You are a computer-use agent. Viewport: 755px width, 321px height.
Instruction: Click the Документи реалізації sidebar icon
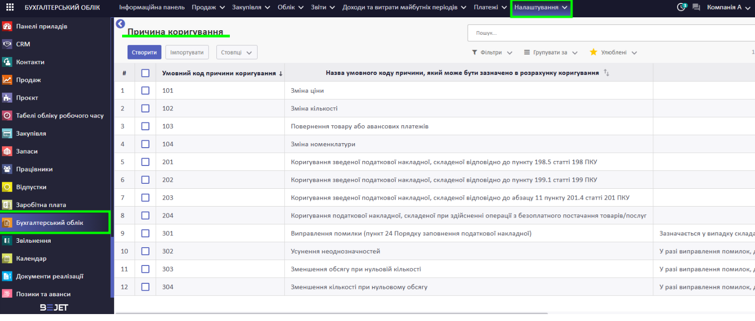[7, 276]
